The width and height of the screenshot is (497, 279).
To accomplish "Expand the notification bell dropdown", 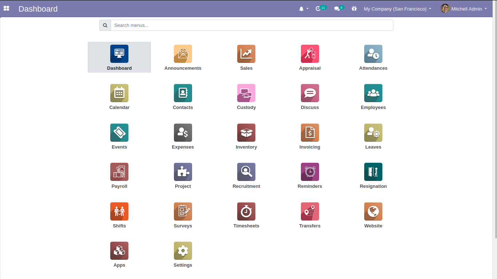I will (x=303, y=9).
